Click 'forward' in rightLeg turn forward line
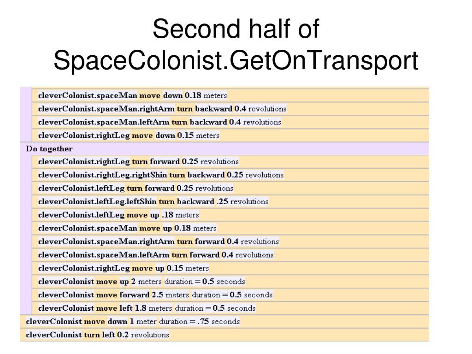The width and height of the screenshot is (472, 354). 165,162
